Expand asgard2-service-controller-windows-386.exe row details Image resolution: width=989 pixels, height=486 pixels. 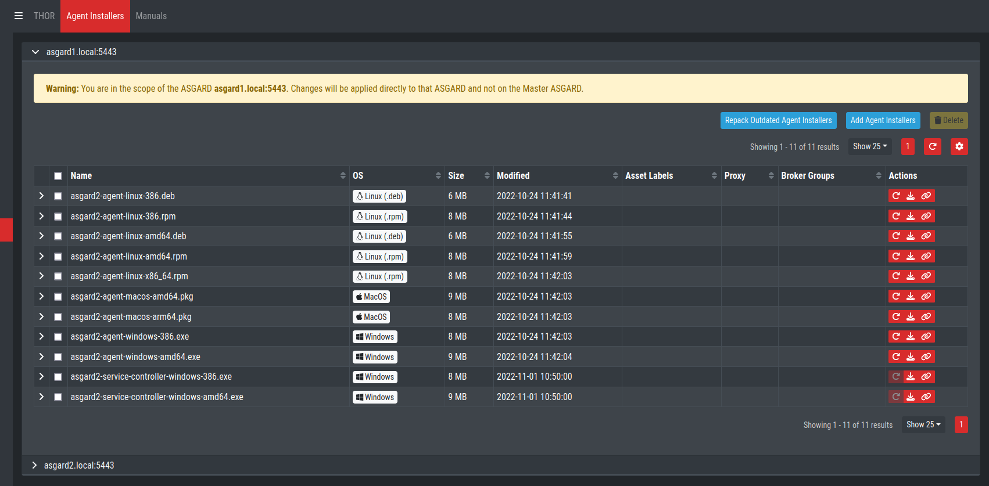tap(41, 377)
